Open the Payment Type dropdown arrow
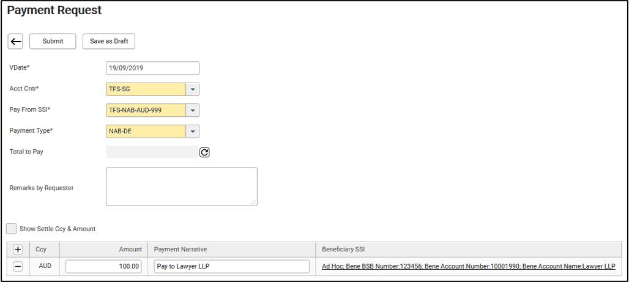Screen dimensions: 629x282 (193, 131)
